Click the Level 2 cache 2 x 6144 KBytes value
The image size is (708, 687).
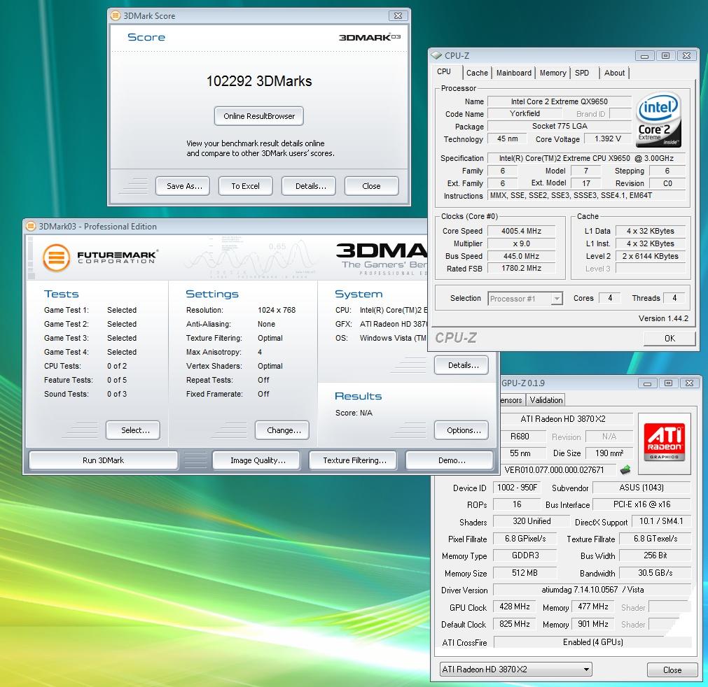pyautogui.click(x=650, y=256)
